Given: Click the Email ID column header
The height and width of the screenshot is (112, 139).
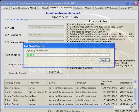Looking at the screenshot, I should click(88, 83).
